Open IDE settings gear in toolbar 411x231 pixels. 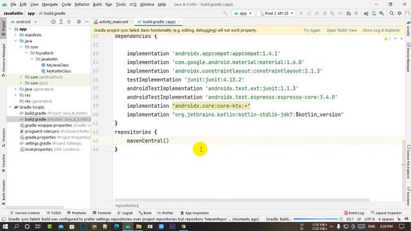399,13
